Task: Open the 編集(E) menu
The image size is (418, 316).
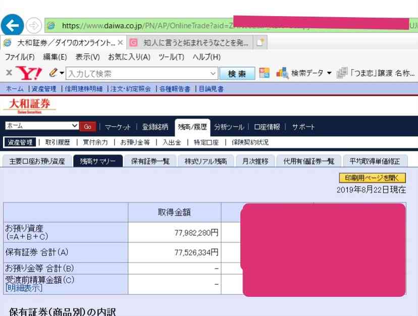Action: (x=55, y=57)
